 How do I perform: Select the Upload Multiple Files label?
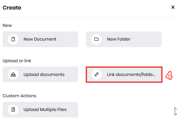click(45, 110)
